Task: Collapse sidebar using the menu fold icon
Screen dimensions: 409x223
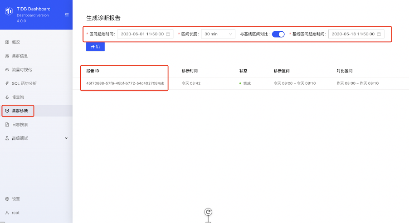Action: [x=67, y=15]
